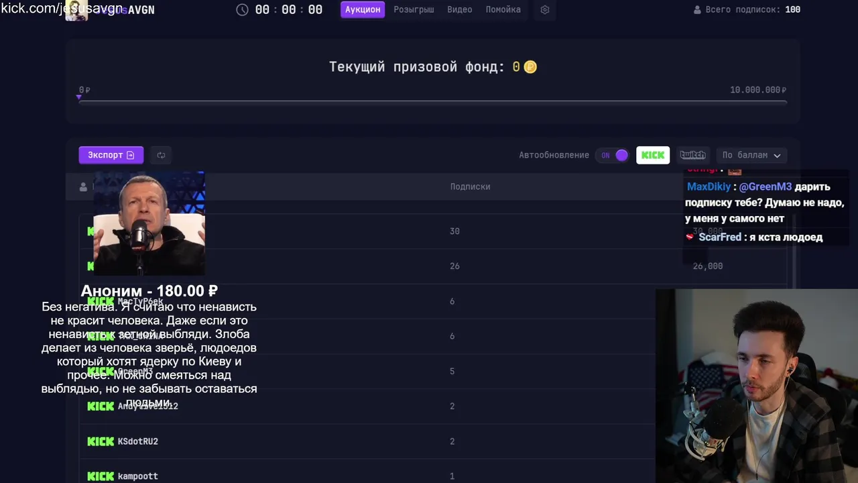The height and width of the screenshot is (483, 858).
Task: Click the coin icon beside prize fund
Action: pos(530,67)
